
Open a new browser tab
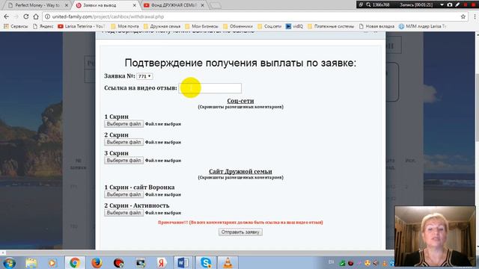tap(216, 5)
